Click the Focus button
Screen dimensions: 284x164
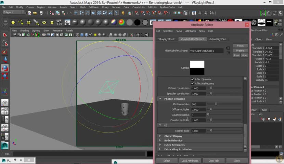click(240, 45)
